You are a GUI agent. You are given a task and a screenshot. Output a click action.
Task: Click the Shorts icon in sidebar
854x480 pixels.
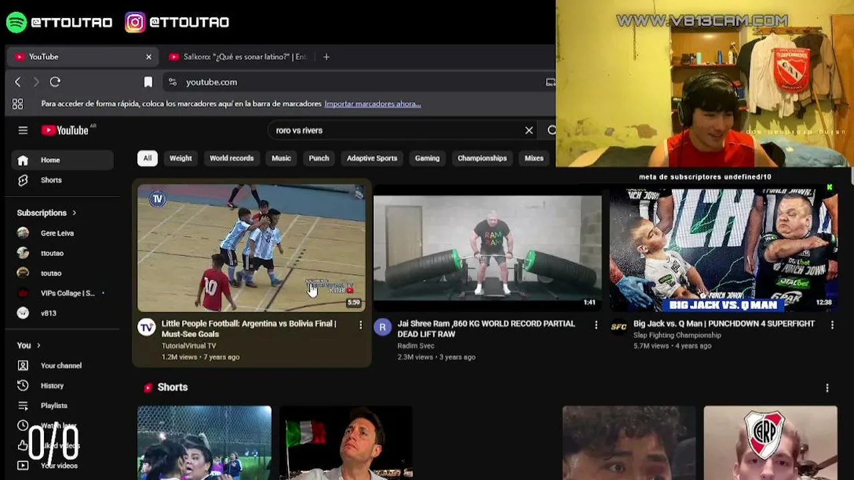coord(23,180)
